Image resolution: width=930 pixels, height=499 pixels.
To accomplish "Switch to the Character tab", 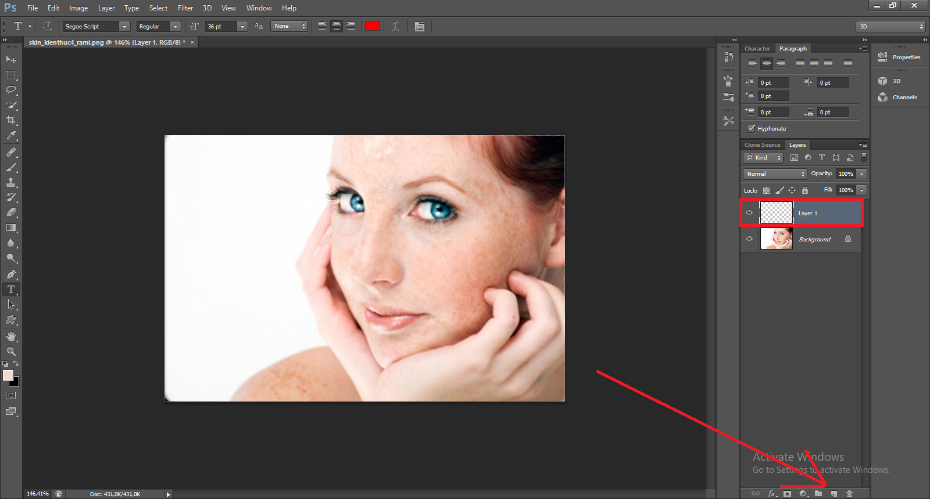I will 757,49.
